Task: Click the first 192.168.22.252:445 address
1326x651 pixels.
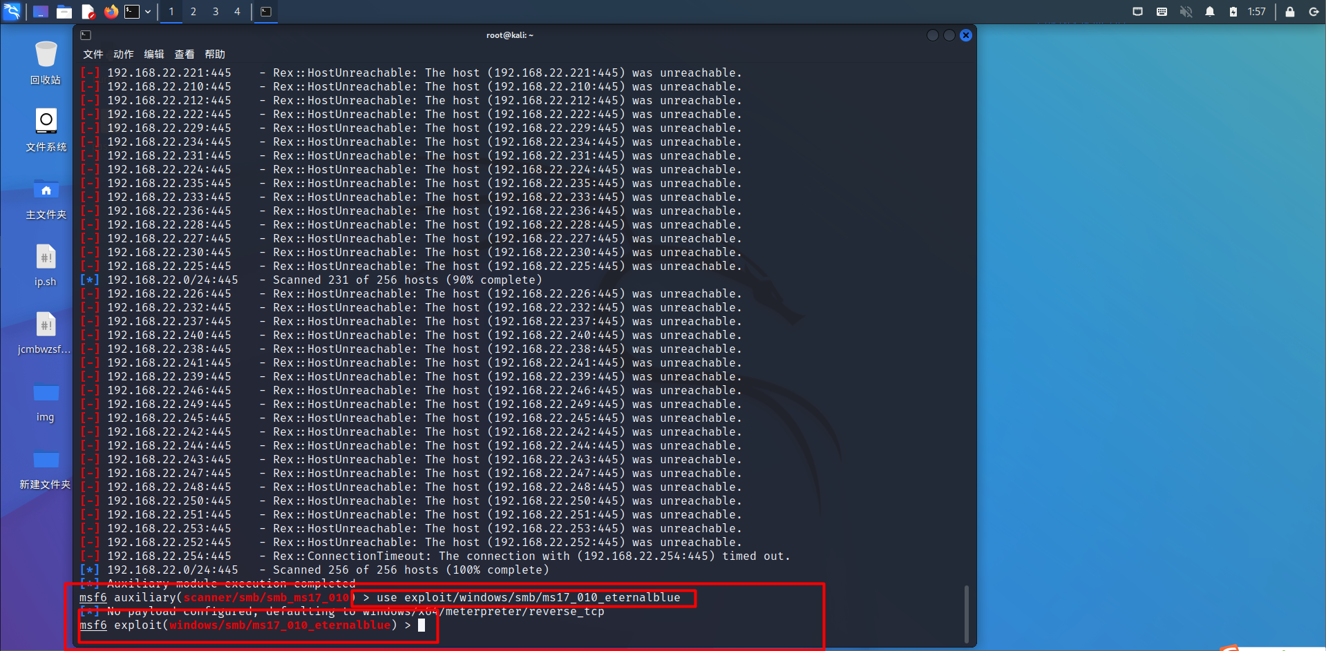Action: tap(169, 543)
